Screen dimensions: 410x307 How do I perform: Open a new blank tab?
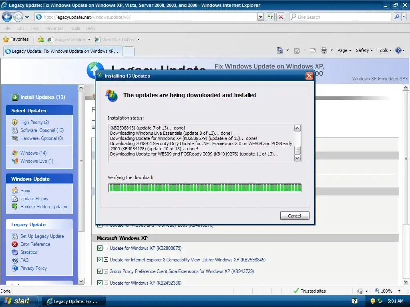(x=129, y=52)
